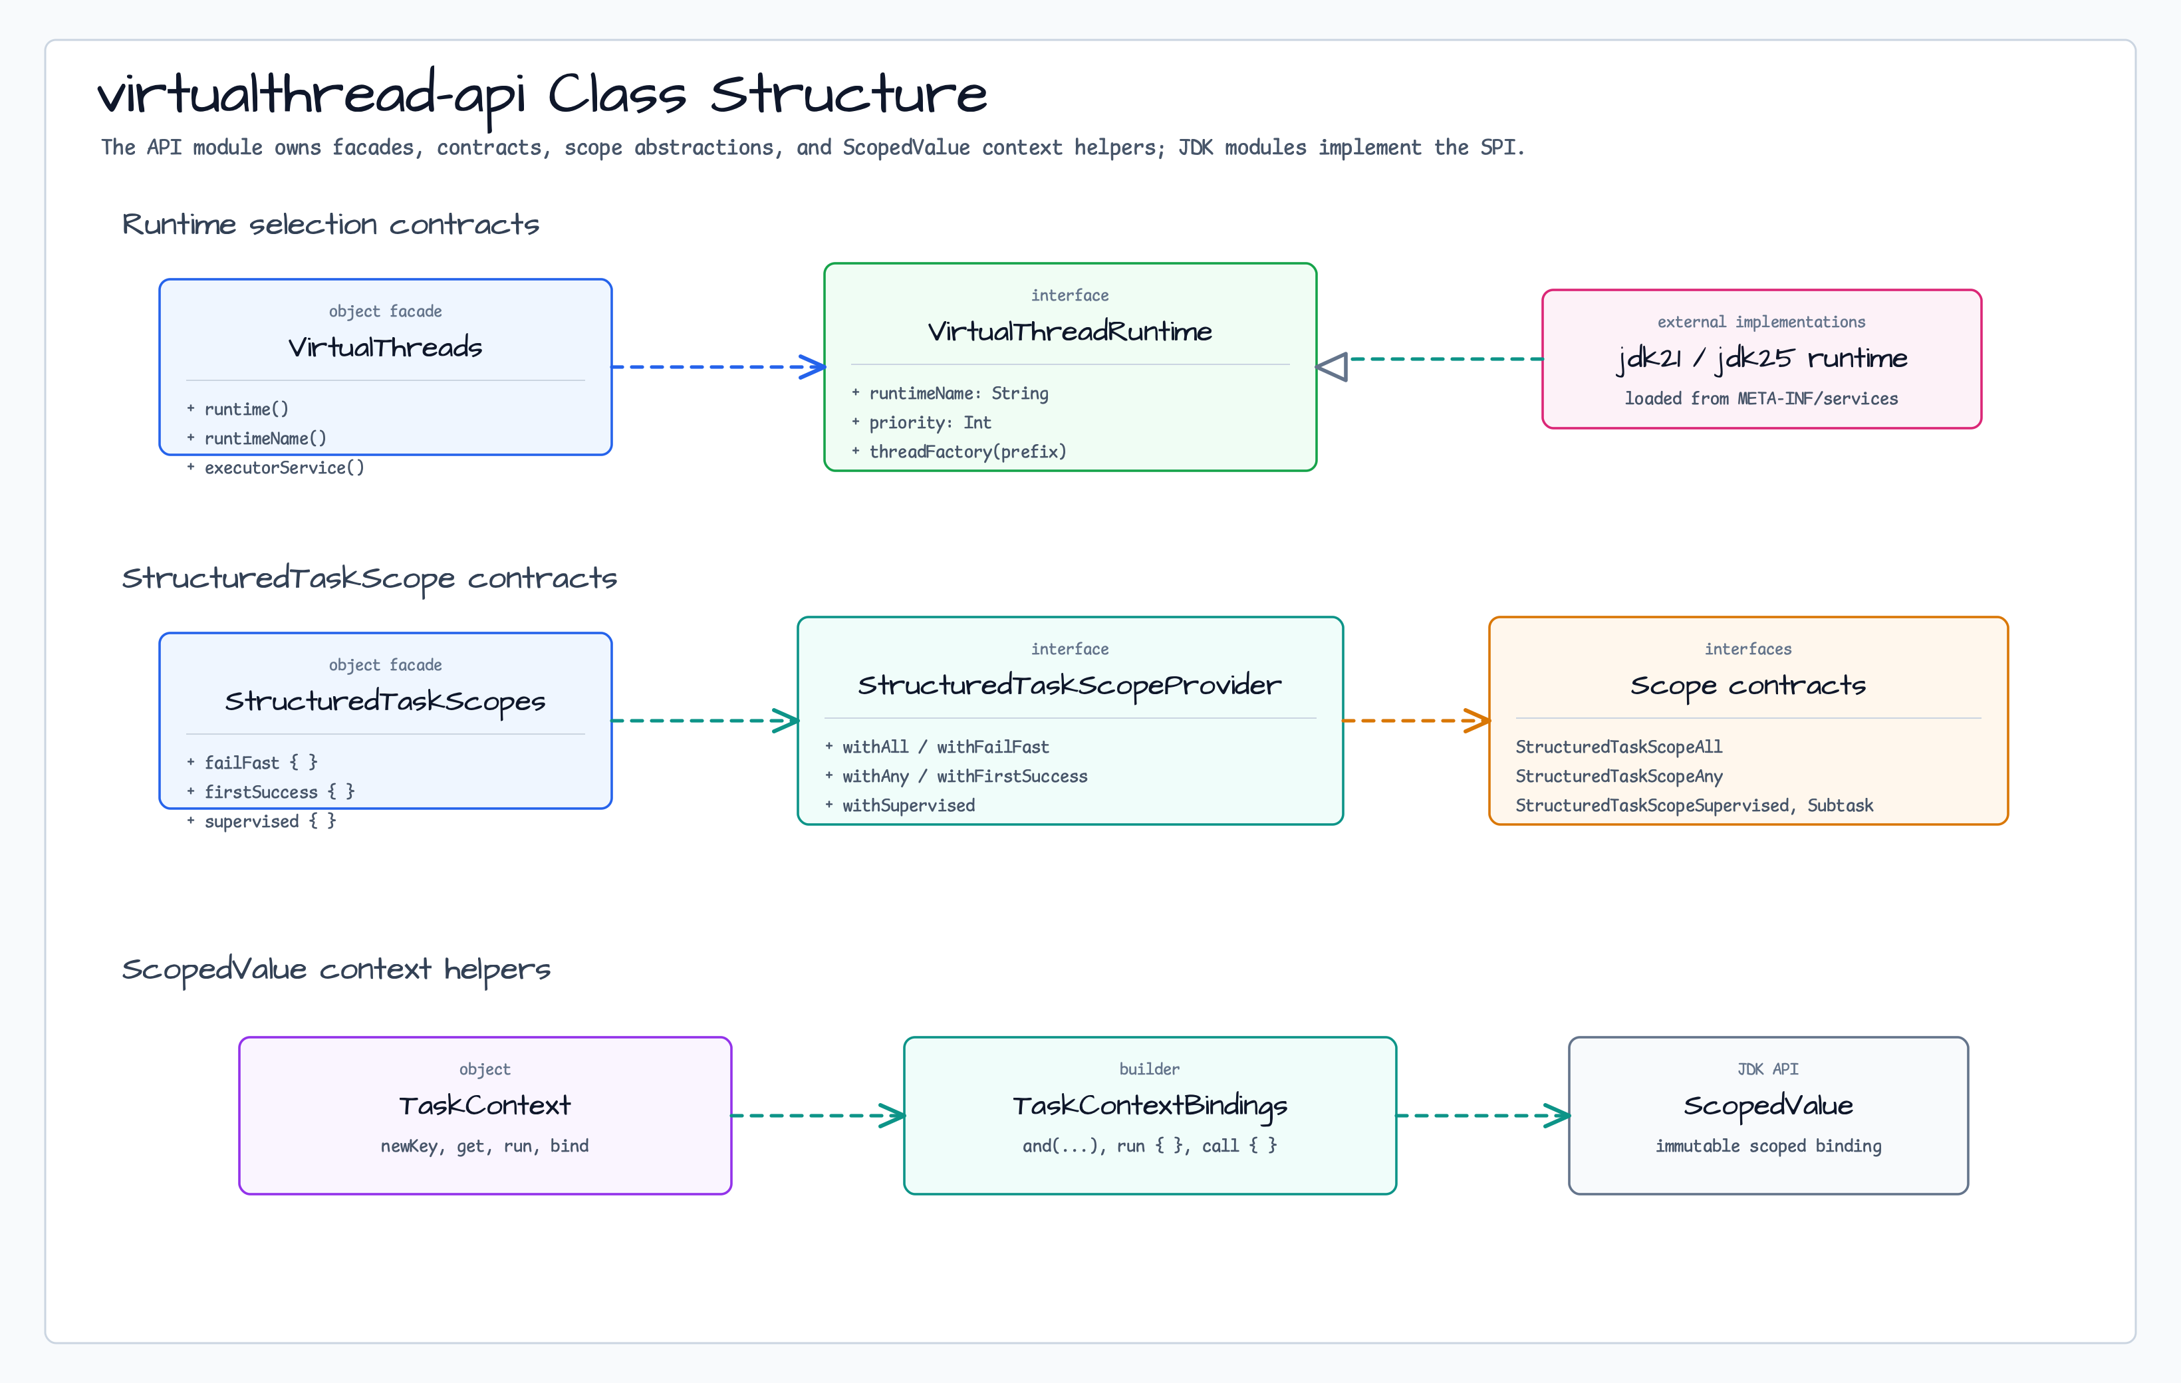Image resolution: width=2181 pixels, height=1383 pixels.
Task: Click the StructuredTaskScopeAll entry
Action: pyautogui.click(x=1618, y=747)
